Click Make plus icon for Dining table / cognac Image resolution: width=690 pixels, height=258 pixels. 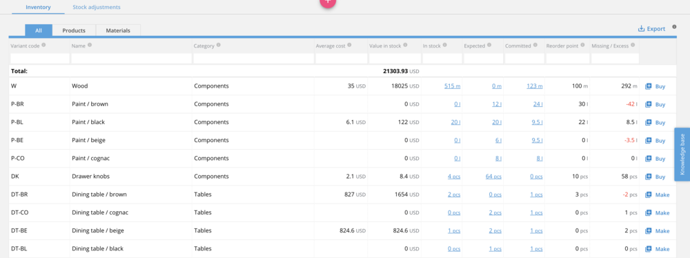[648, 213]
